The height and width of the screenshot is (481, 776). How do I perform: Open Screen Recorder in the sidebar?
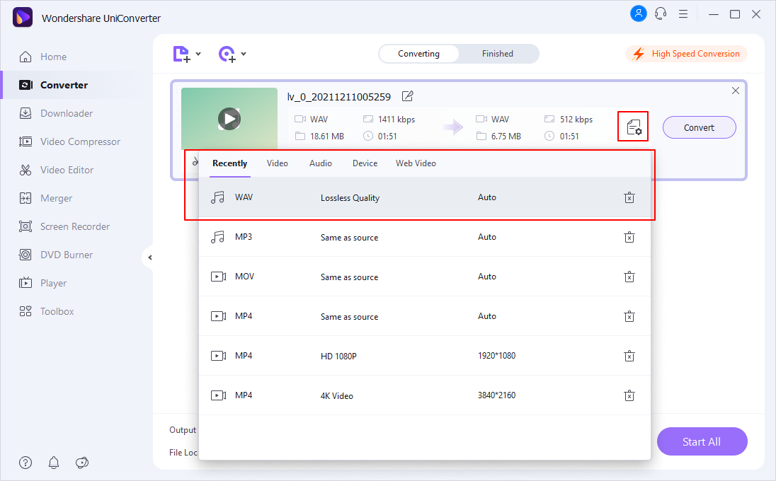[x=76, y=226]
